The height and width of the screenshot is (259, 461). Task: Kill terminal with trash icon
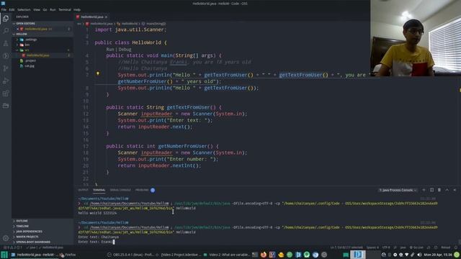coord(439,190)
